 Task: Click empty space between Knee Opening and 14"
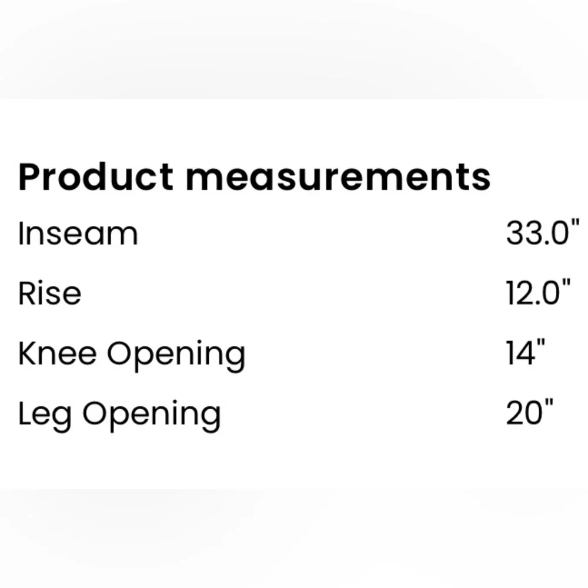coord(376,353)
